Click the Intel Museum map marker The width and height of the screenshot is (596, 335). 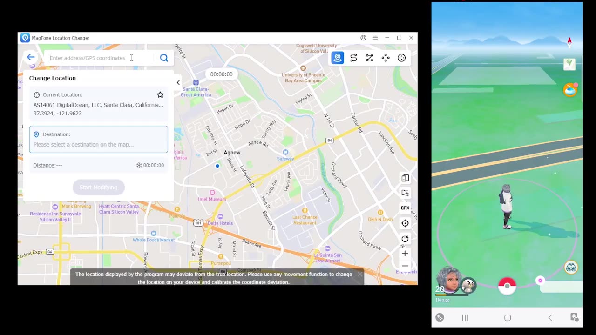212,193
